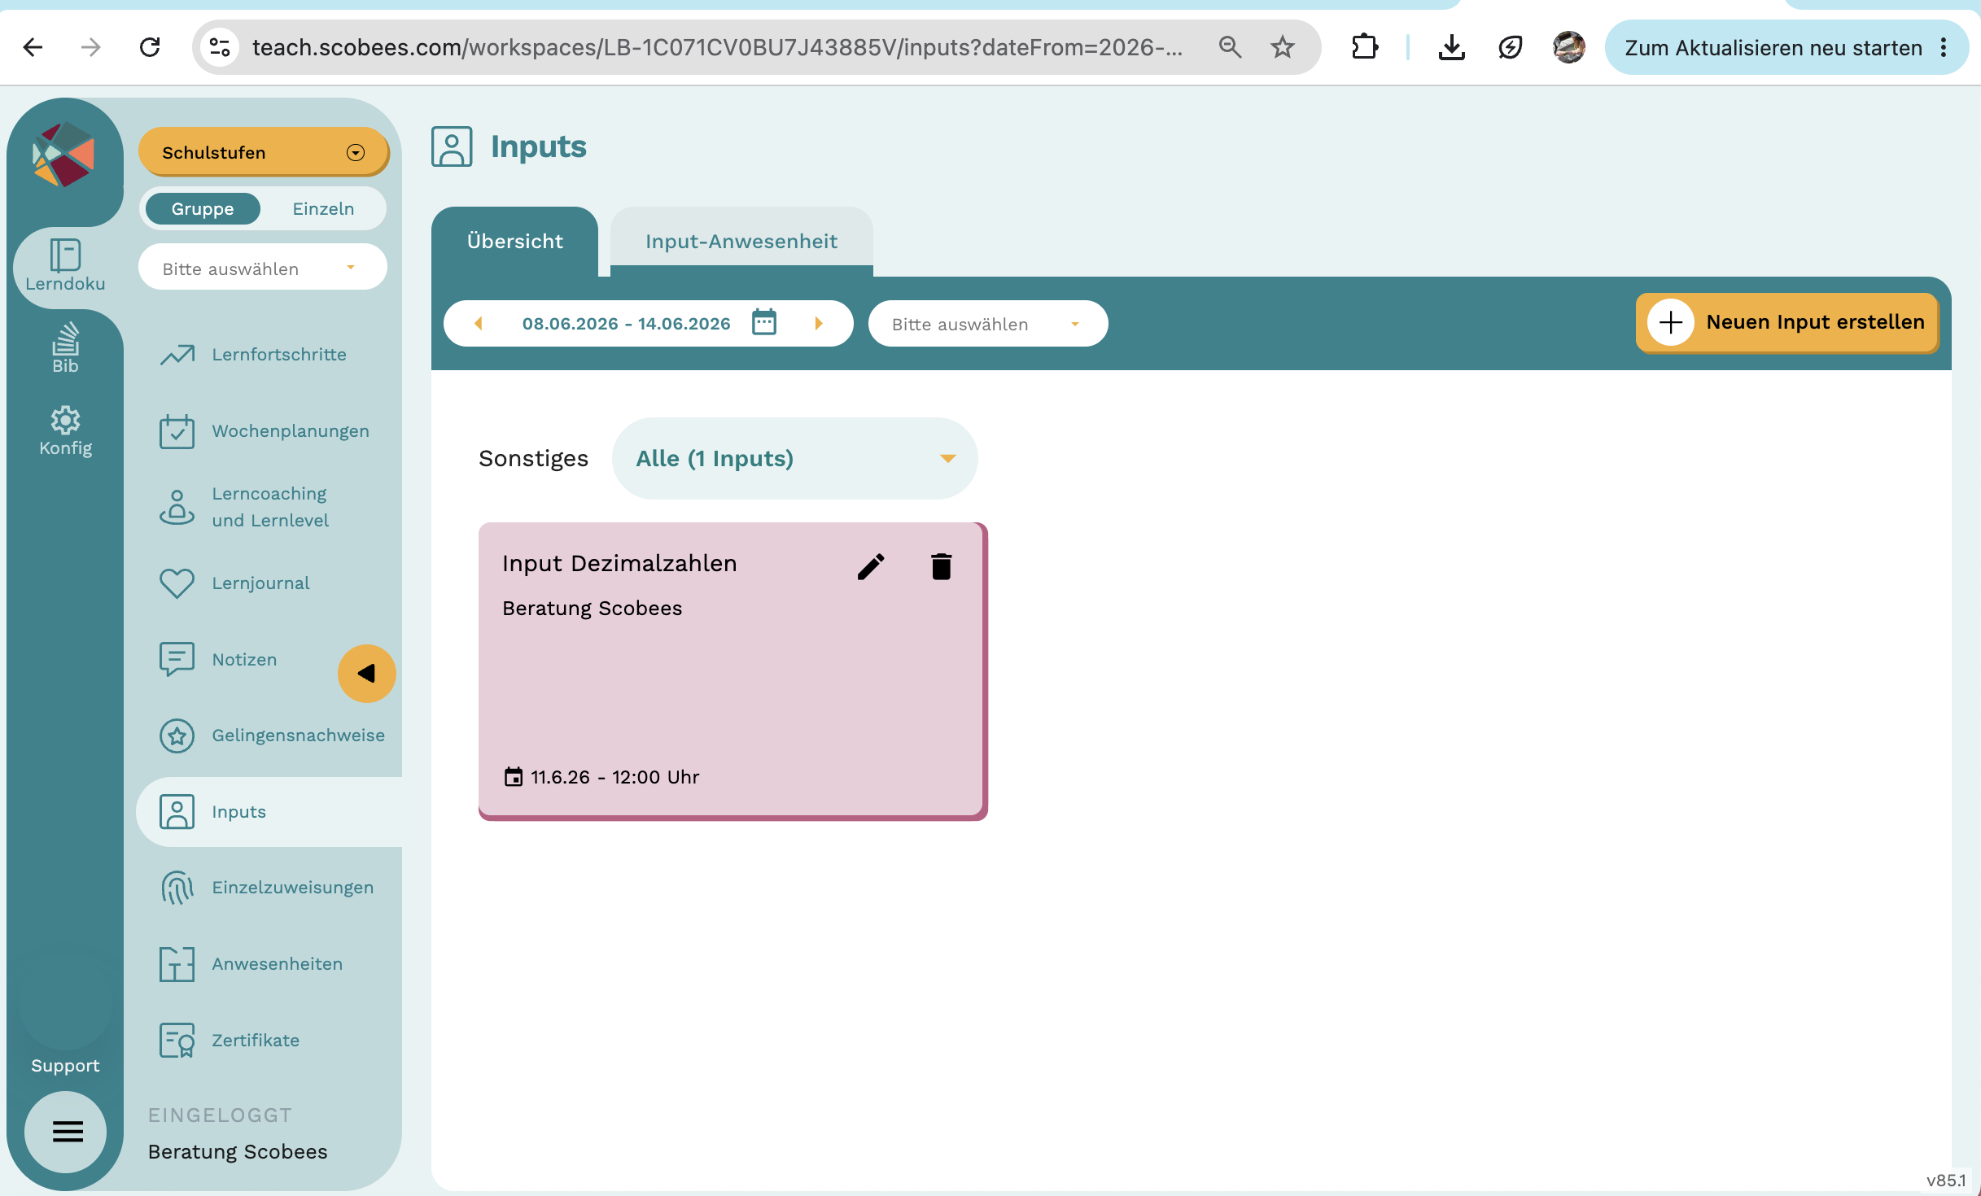This screenshot has height=1196, width=1981.
Task: Click the Inputs sidebar person icon
Action: 177,812
